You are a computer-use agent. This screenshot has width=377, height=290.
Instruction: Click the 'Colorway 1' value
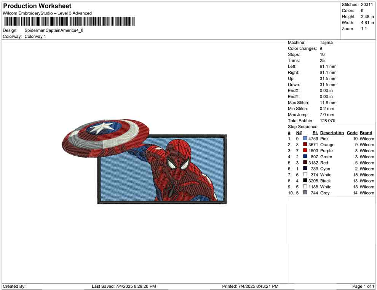pos(35,36)
